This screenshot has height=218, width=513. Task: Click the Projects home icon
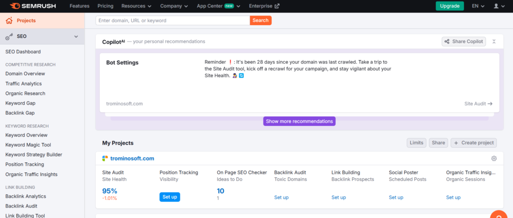click(9, 21)
